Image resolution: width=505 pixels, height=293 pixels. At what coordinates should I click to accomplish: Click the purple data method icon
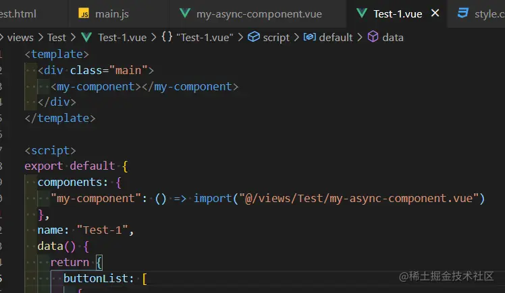coord(373,36)
